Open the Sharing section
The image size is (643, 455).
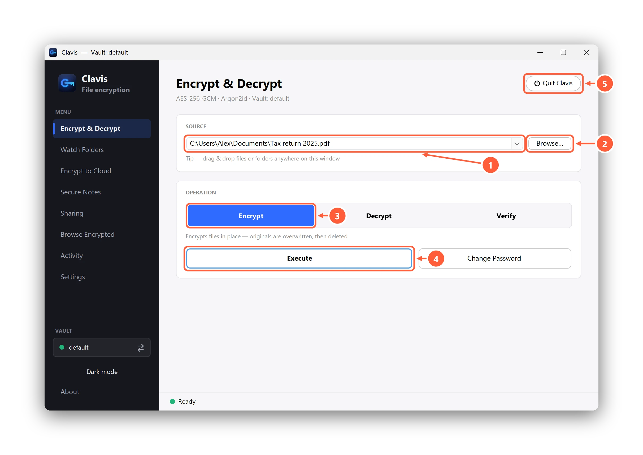pos(102,213)
